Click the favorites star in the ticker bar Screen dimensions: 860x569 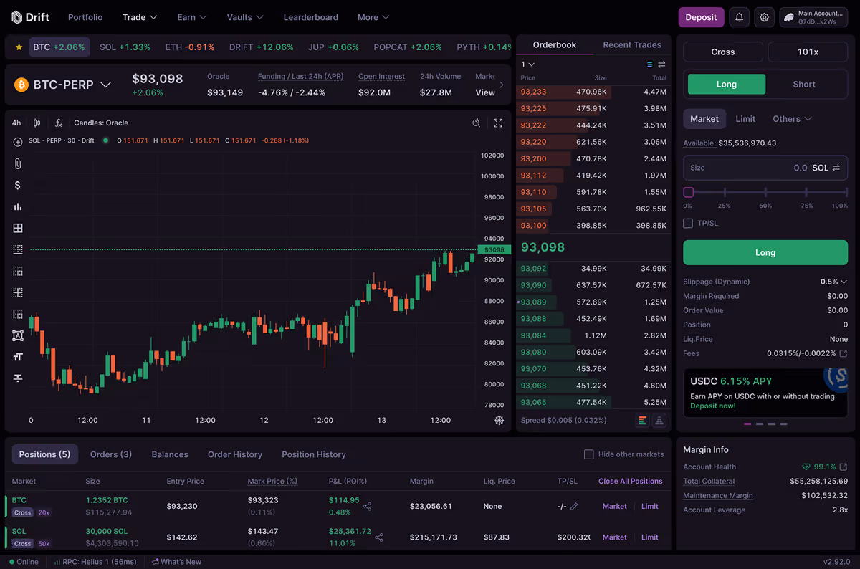click(x=19, y=47)
